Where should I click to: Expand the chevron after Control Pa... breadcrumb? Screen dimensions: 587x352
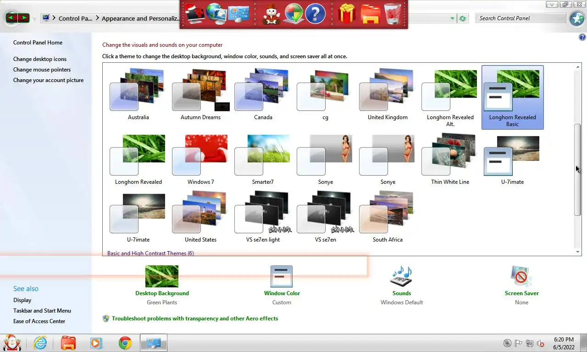[x=97, y=18]
